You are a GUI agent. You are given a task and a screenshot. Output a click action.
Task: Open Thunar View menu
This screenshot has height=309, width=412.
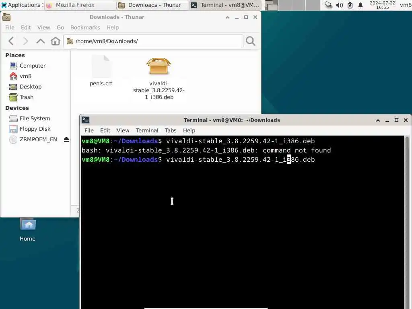coord(43,28)
